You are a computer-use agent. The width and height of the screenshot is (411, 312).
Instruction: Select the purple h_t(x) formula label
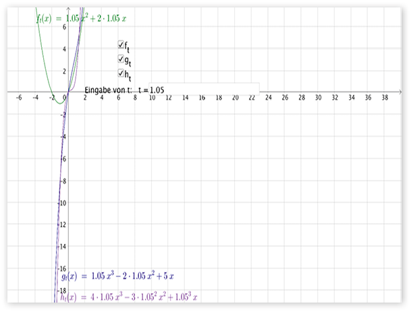coord(129,297)
